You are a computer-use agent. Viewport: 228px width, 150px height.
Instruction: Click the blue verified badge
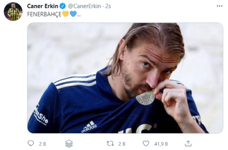point(62,6)
